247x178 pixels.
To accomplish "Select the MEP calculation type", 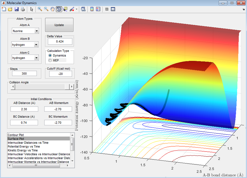I will (x=50, y=60).
